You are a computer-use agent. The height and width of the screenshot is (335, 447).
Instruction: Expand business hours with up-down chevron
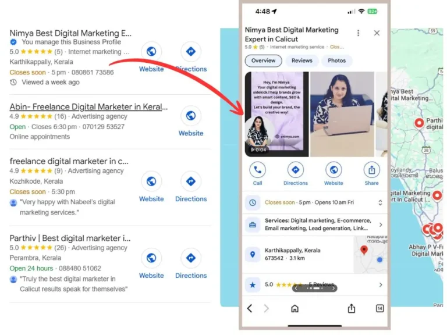point(380,202)
